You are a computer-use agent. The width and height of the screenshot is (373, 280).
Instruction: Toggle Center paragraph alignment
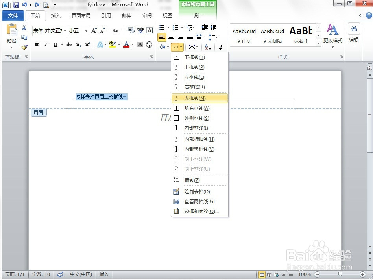click(x=171, y=37)
